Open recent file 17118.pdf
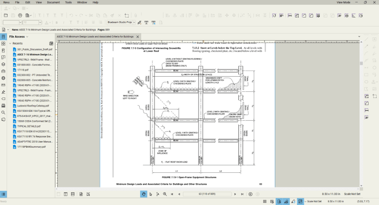 23,70
